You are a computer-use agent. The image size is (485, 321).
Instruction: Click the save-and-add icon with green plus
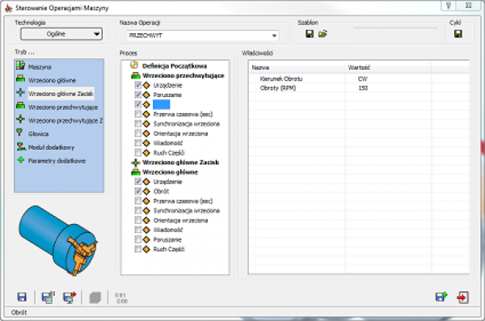coord(441,298)
